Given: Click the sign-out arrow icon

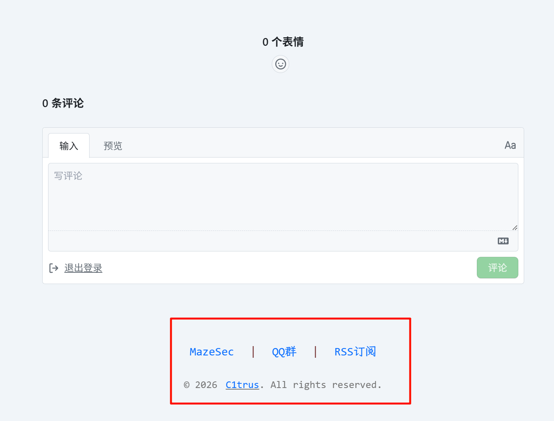Looking at the screenshot, I should pos(54,268).
